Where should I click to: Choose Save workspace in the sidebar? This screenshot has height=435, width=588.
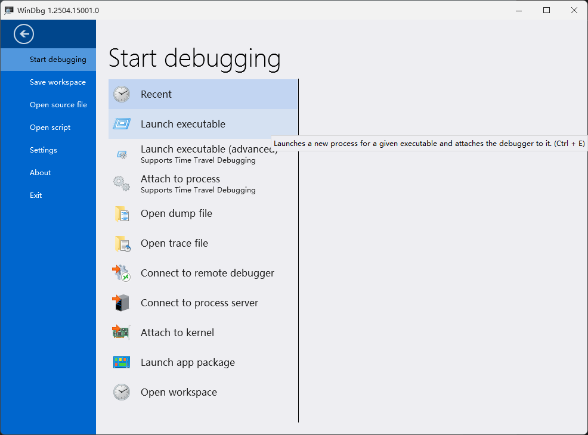pyautogui.click(x=48, y=82)
